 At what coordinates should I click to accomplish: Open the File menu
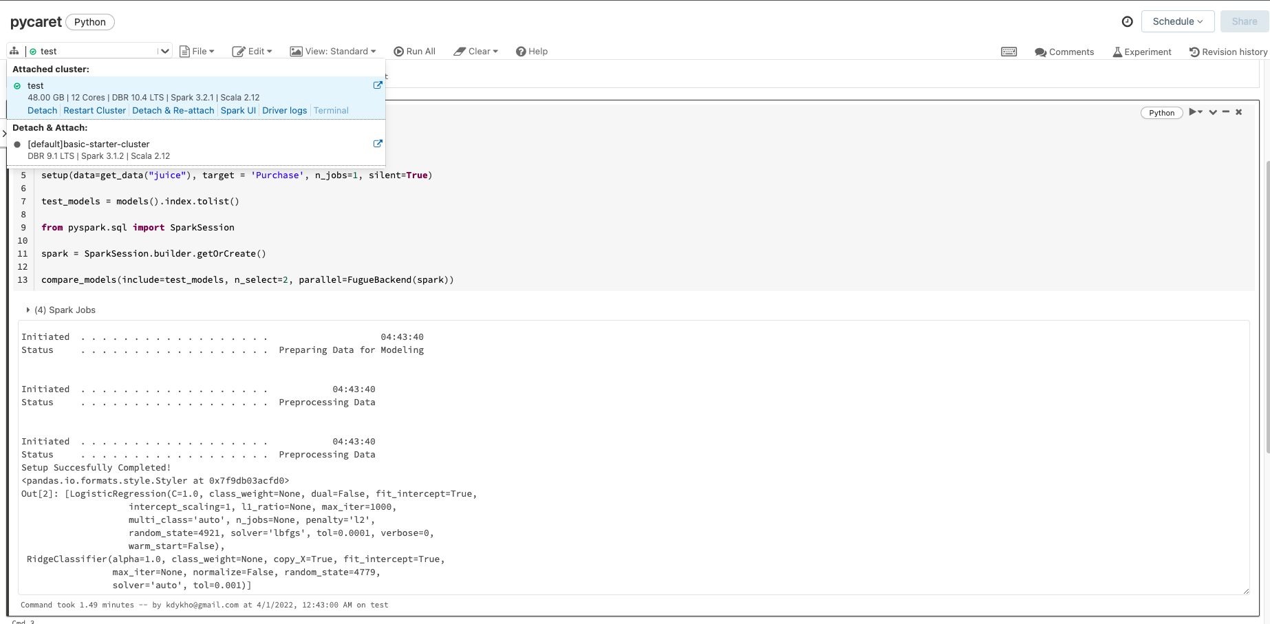tap(197, 51)
